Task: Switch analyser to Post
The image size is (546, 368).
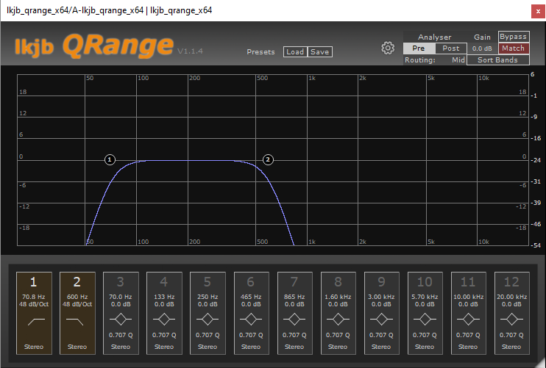Action: coord(451,48)
